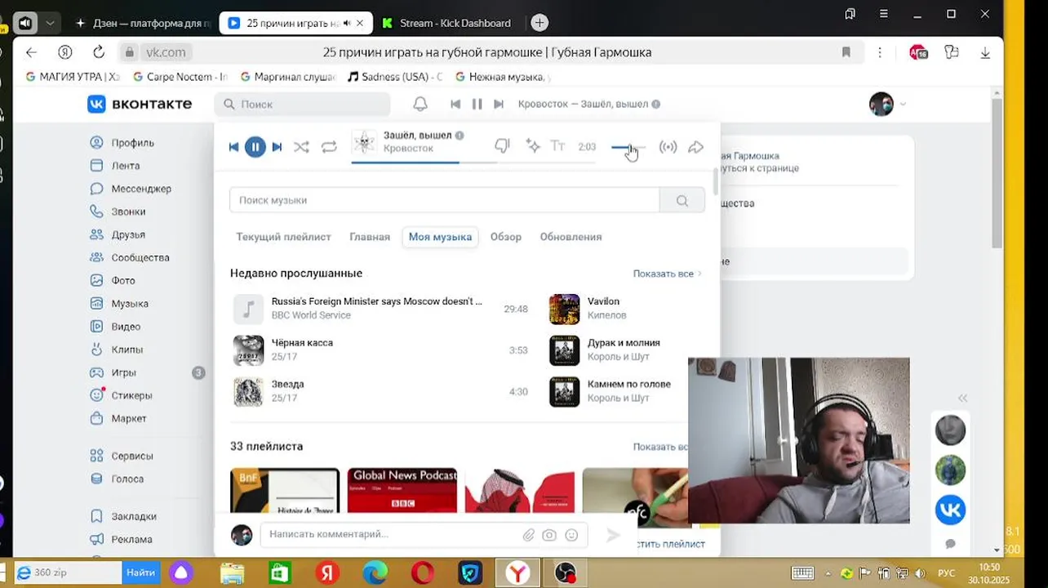
Task: Open Фото in the sidebar
Action: pyautogui.click(x=113, y=280)
